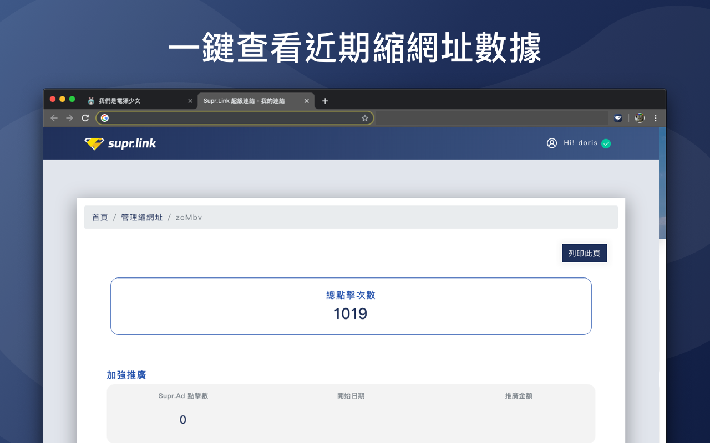
Task: Click the Supr.Ad 點擊數 label
Action: click(183, 396)
